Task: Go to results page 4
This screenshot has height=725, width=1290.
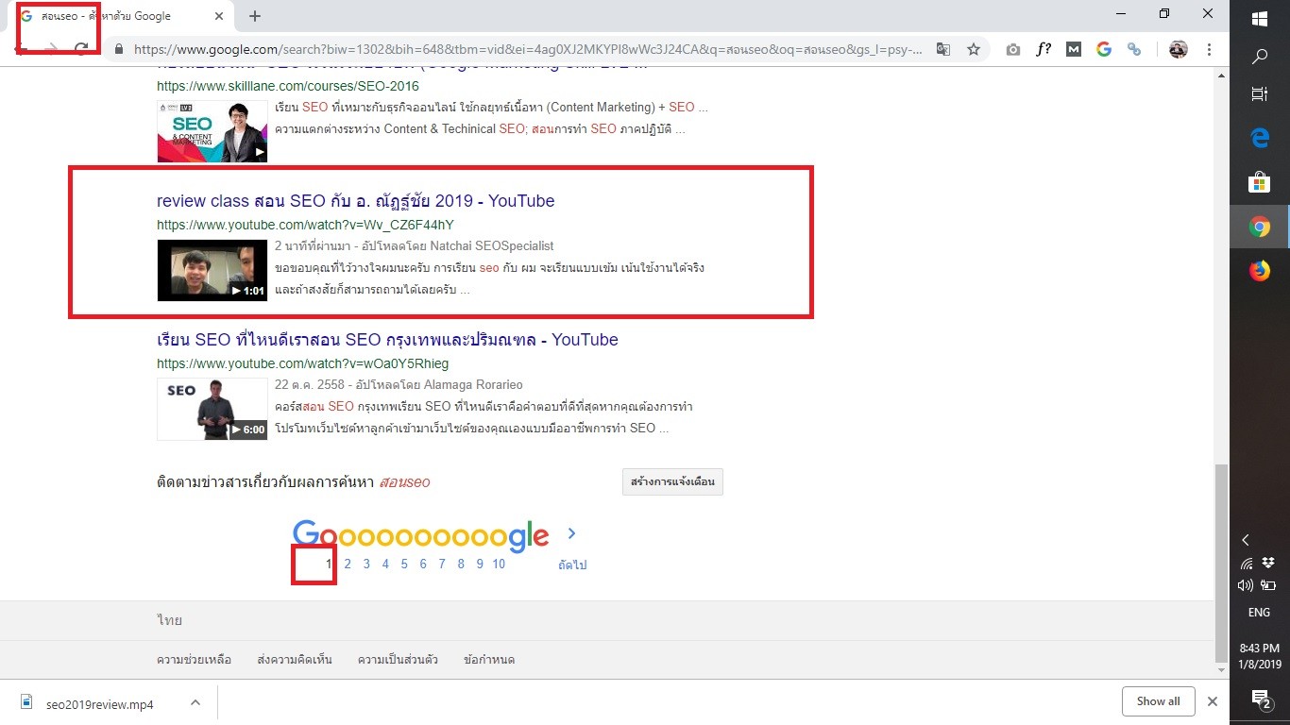Action: click(x=385, y=565)
